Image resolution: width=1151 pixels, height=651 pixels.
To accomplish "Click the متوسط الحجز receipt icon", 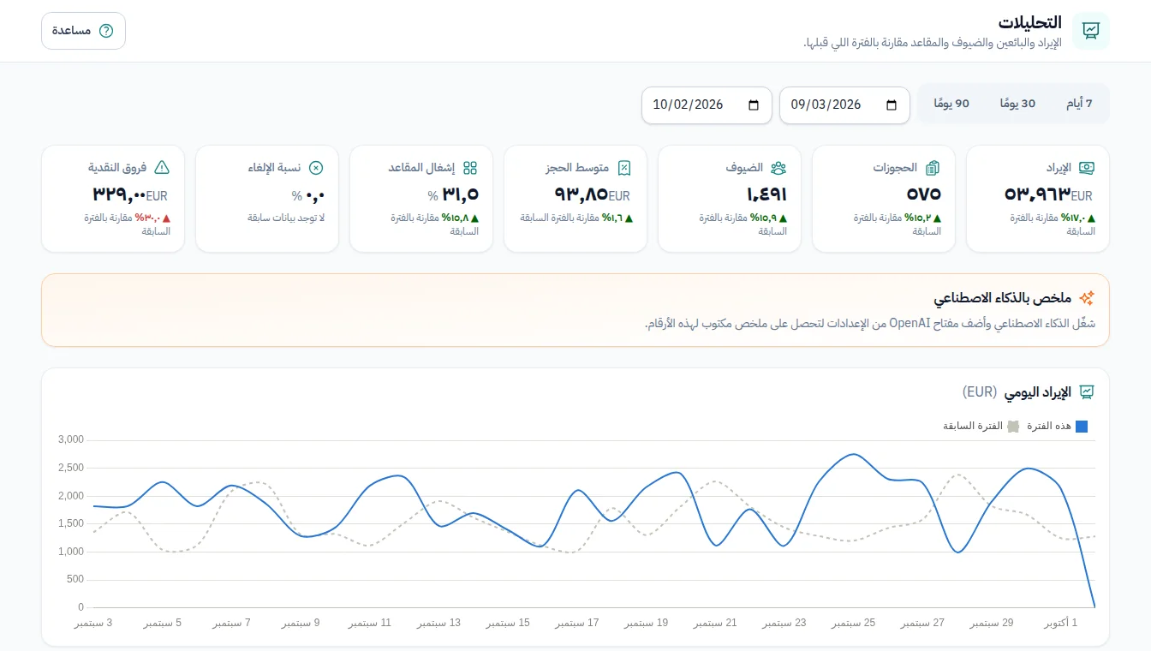I will tap(624, 168).
